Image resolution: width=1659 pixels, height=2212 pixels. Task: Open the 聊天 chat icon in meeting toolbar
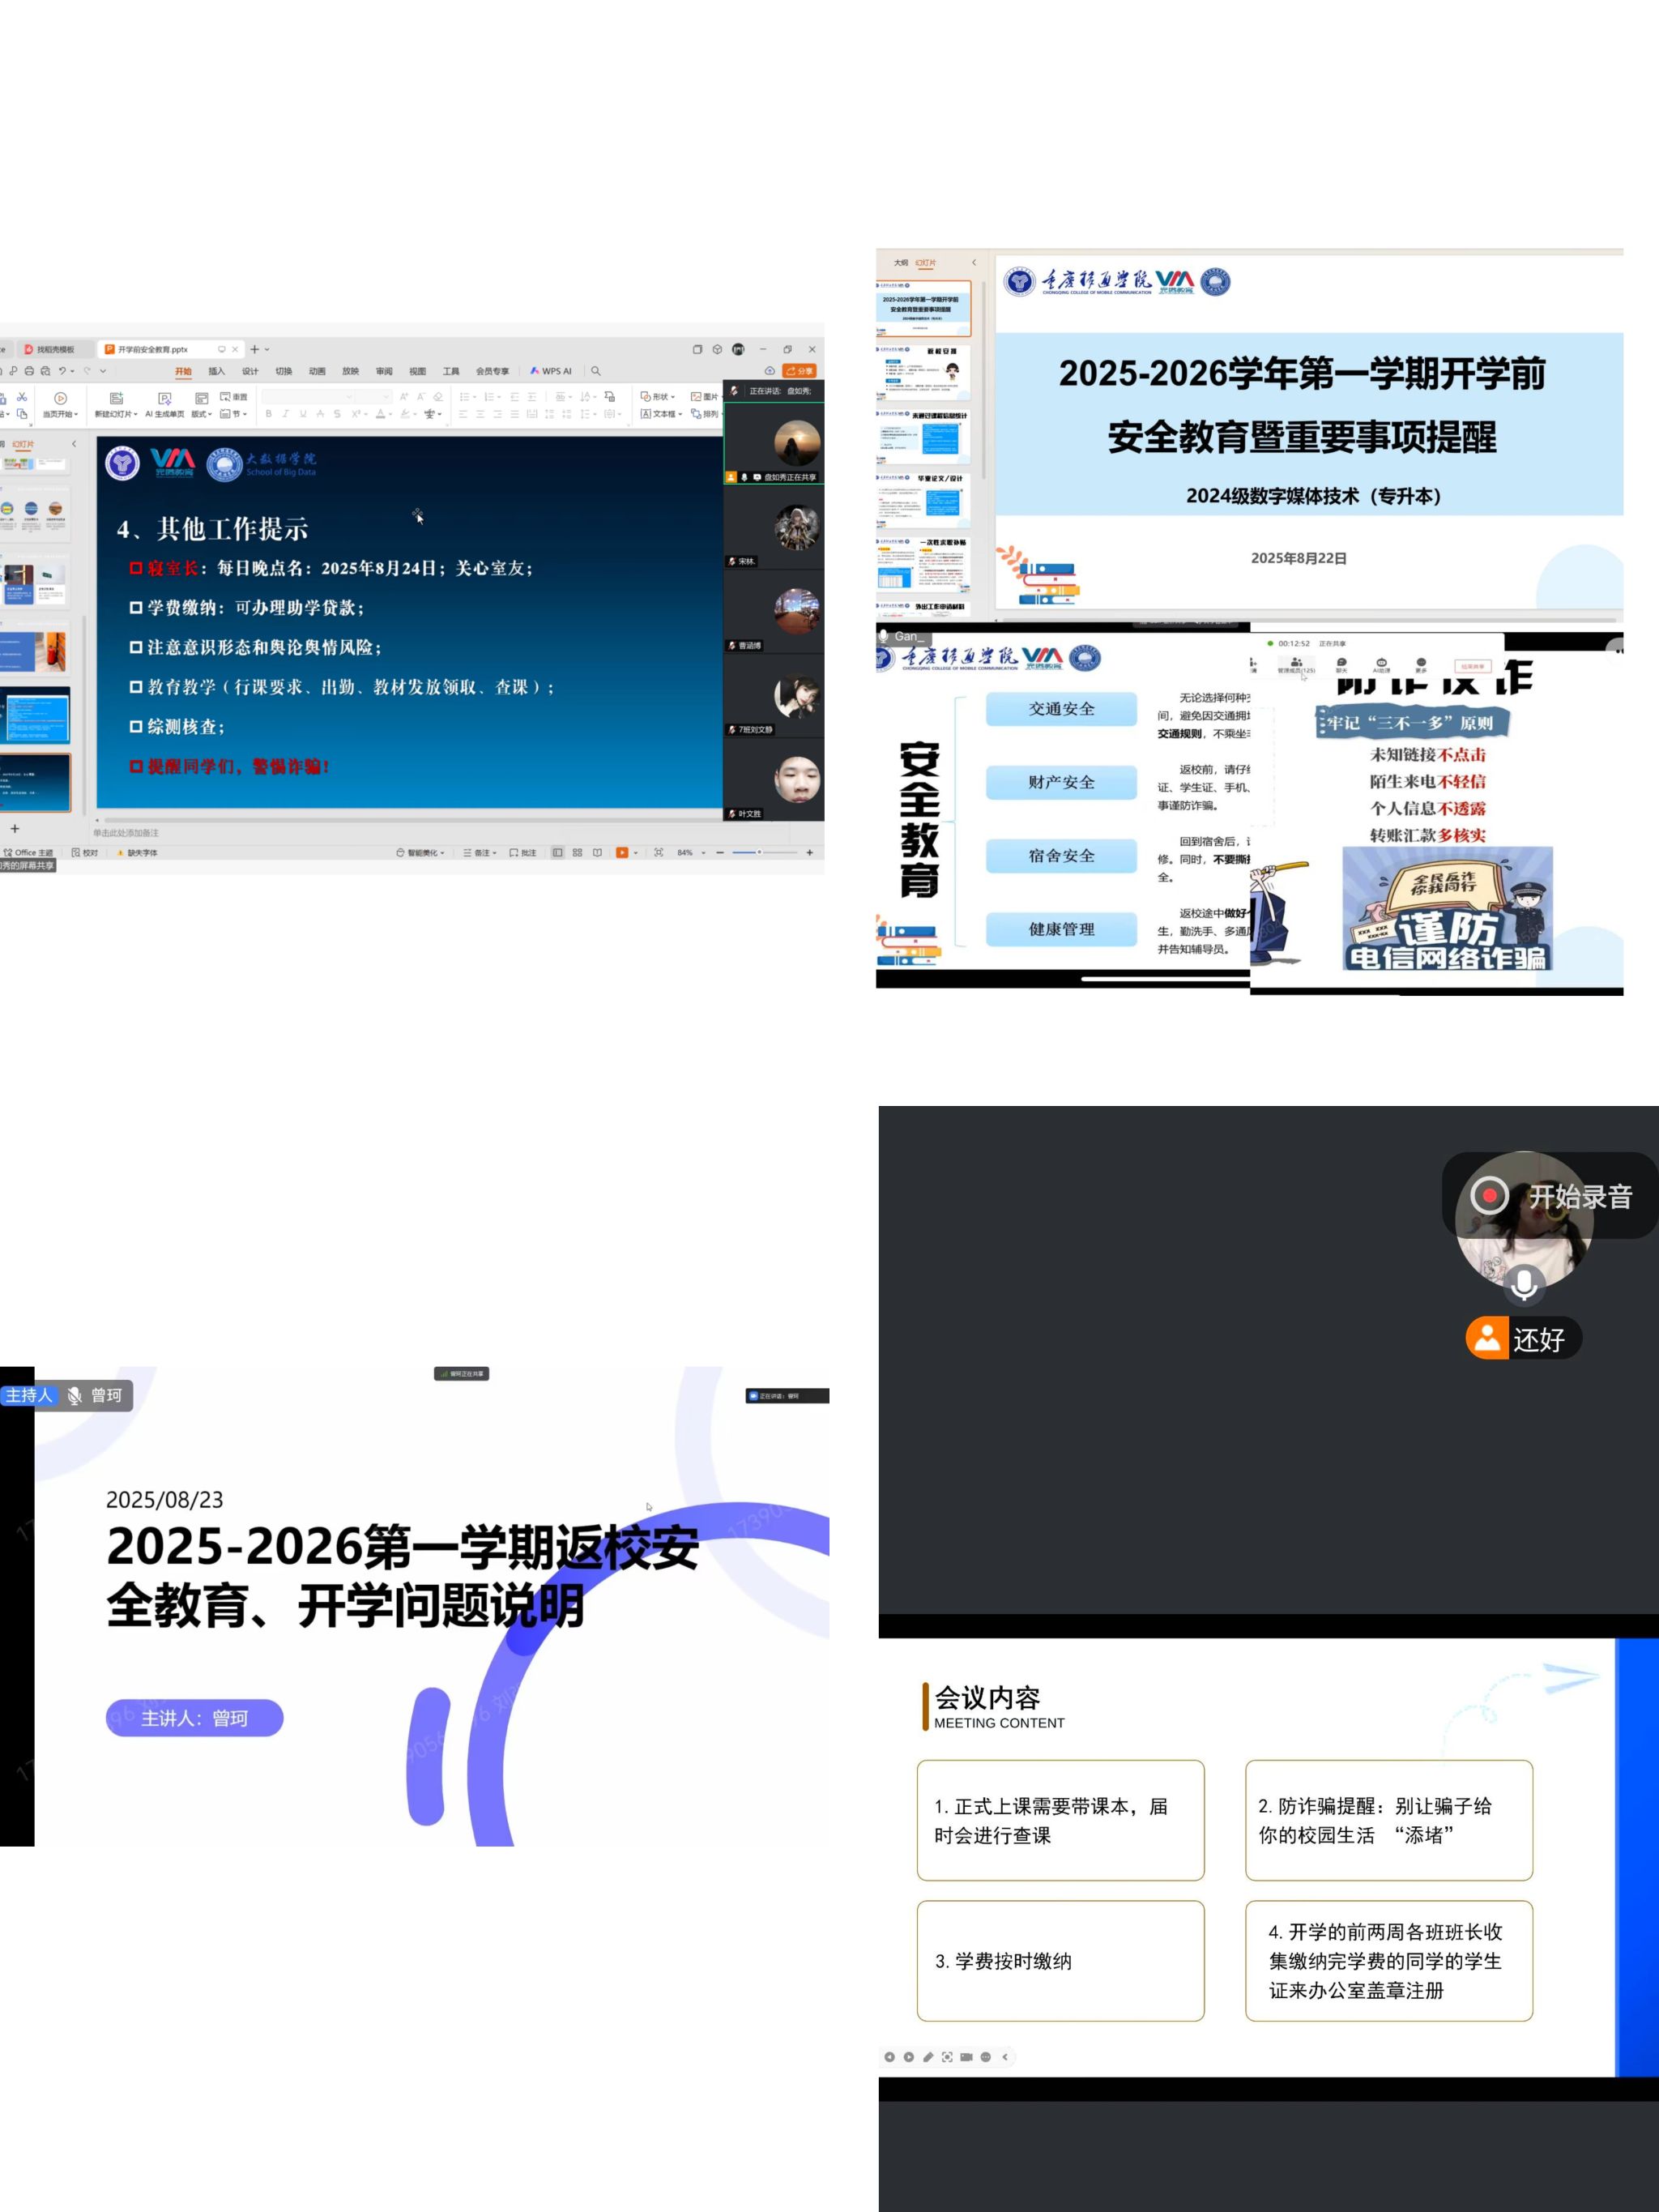[x=1341, y=664]
